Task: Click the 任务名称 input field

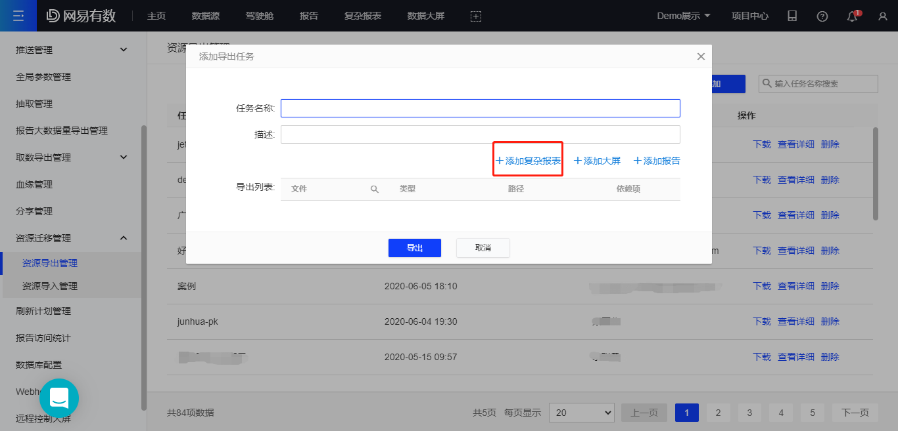Action: coord(480,108)
